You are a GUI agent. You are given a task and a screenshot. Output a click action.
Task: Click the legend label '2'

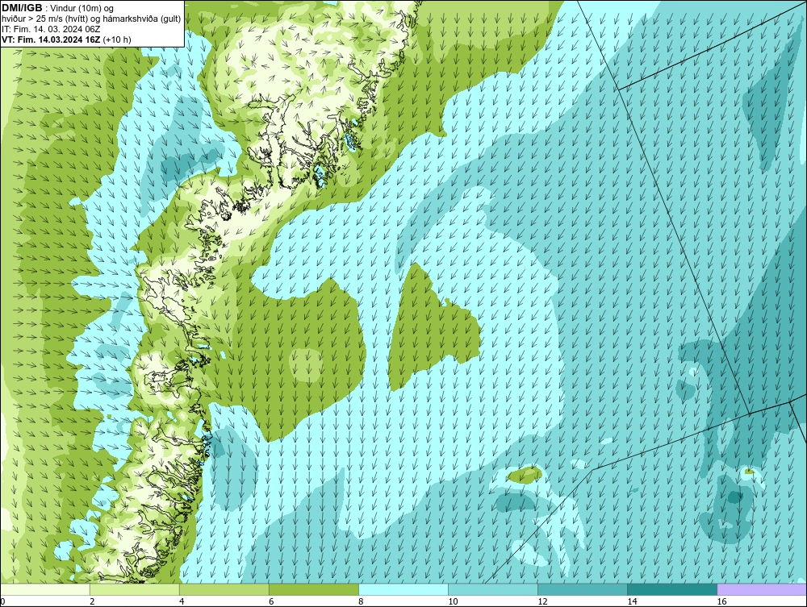92,601
